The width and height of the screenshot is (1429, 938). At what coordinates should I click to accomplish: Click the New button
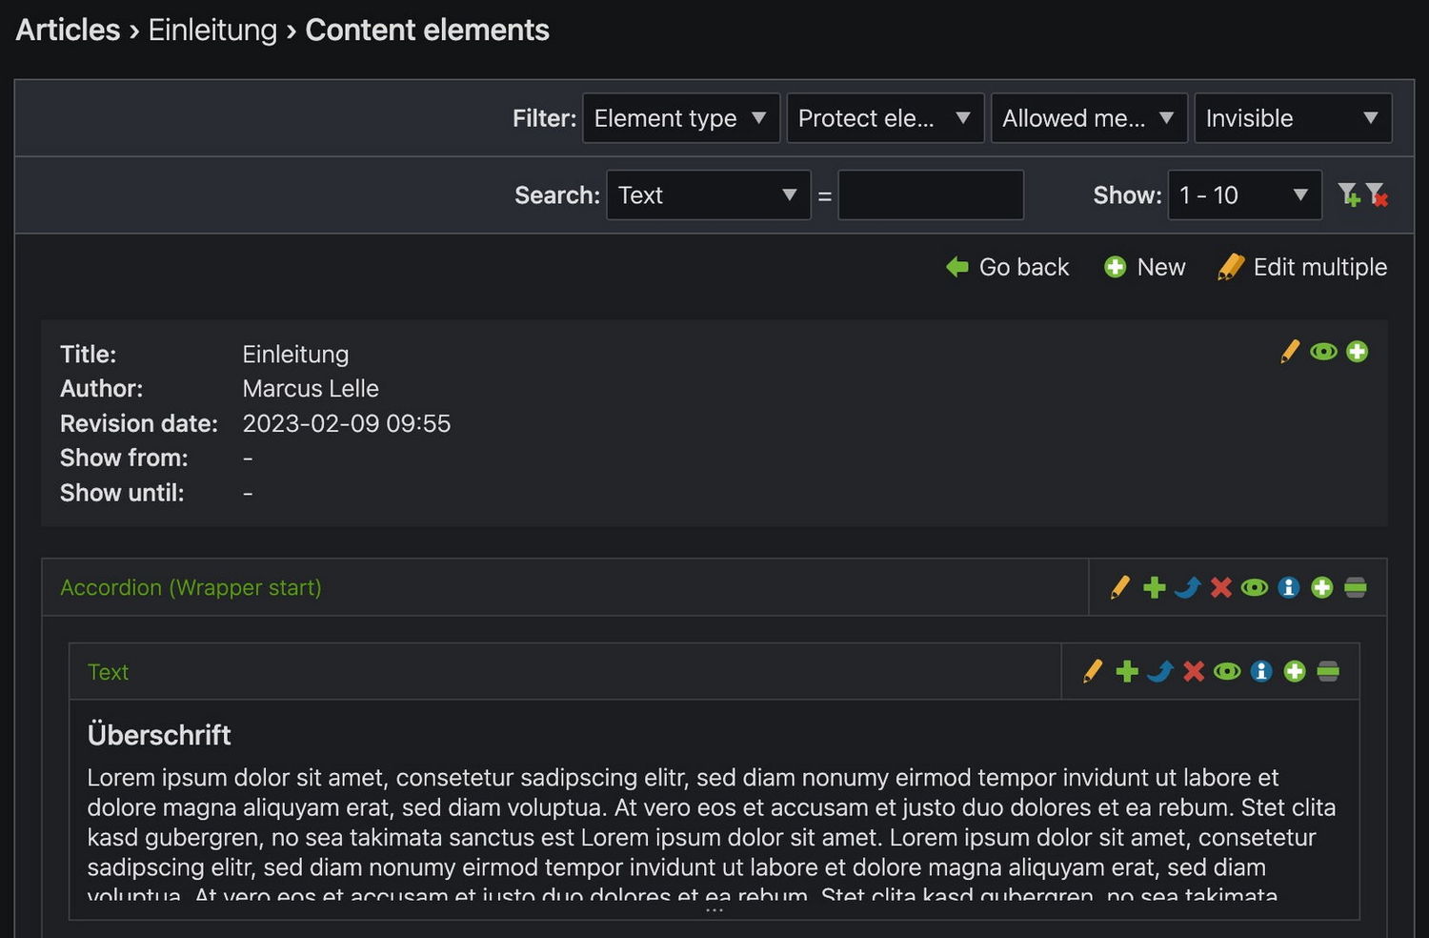point(1145,267)
